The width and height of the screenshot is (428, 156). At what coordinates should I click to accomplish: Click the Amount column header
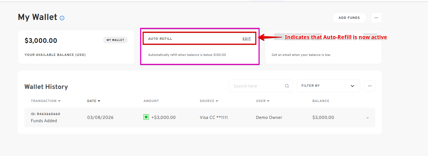coord(151,101)
